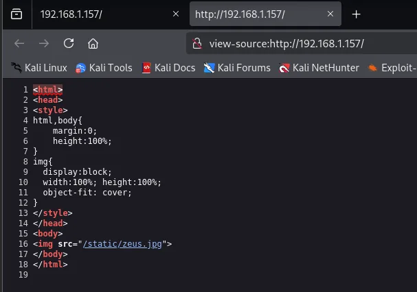Click the highlighted <html> tag on line 1
The width and height of the screenshot is (417, 292).
[x=48, y=90]
